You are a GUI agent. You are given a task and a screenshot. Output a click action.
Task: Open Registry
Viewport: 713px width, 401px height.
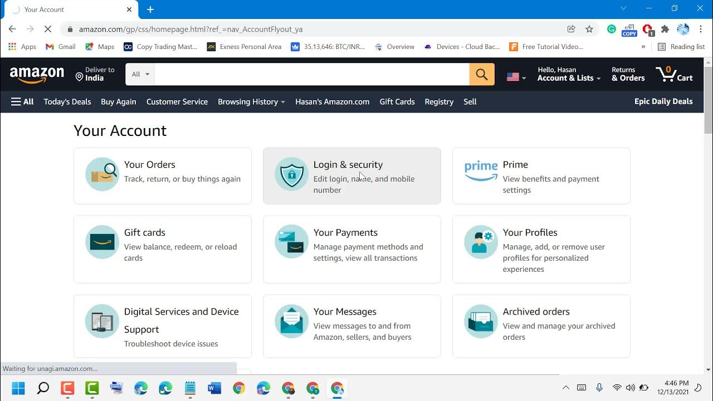click(439, 101)
